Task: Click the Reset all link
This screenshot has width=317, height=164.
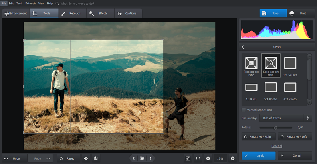Action: coord(277,146)
